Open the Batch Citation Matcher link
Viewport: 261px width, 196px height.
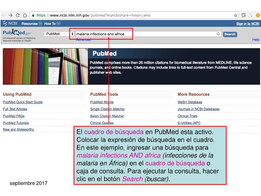click(x=107, y=116)
